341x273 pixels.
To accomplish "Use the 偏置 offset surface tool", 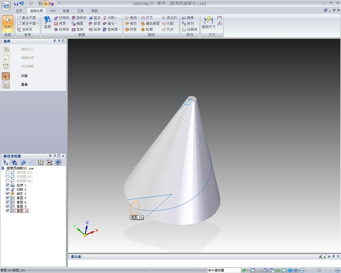I will click(x=77, y=23).
